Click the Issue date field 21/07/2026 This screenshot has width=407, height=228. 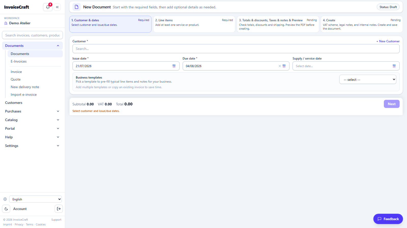coord(126,66)
